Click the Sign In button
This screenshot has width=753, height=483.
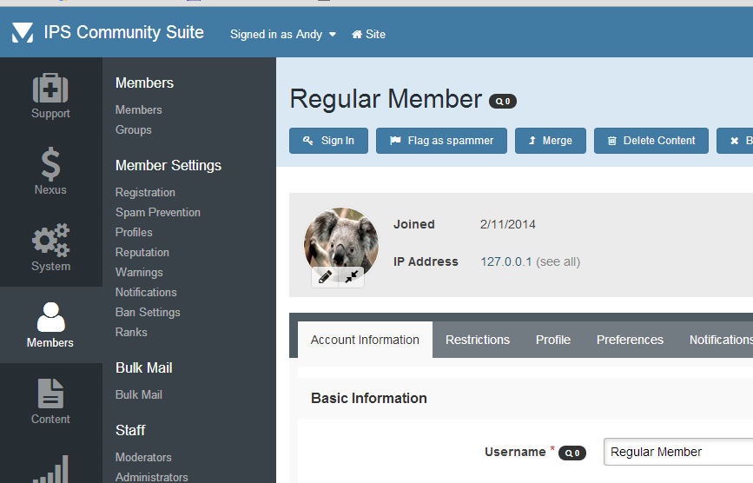tap(328, 141)
